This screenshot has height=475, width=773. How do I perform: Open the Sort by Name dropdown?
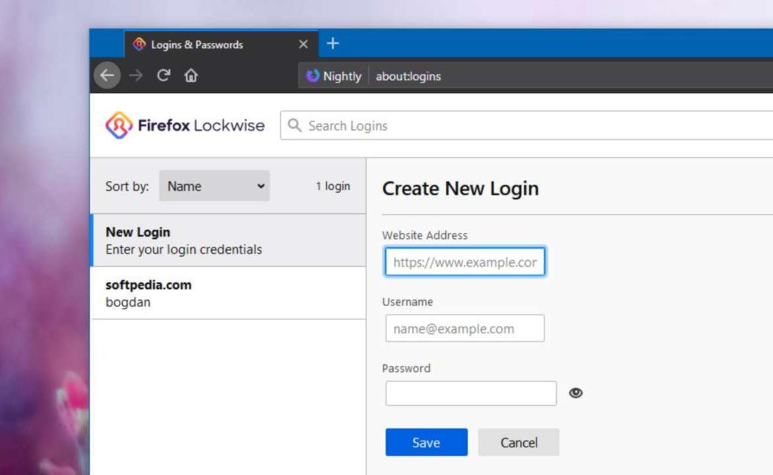pos(215,186)
